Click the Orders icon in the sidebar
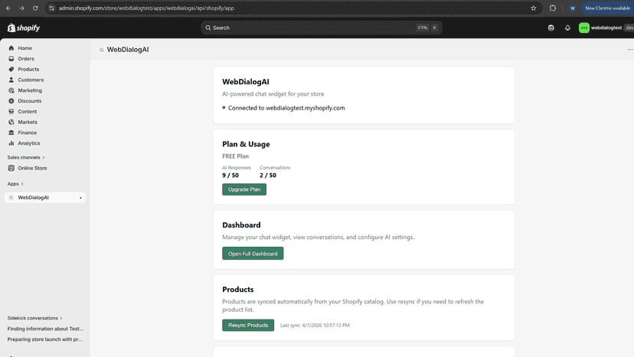Viewport: 634px width, 357px height. click(11, 59)
